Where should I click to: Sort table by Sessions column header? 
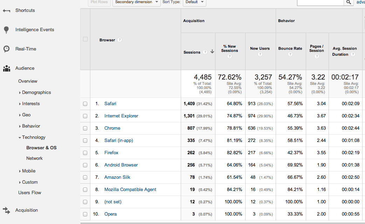(x=192, y=52)
